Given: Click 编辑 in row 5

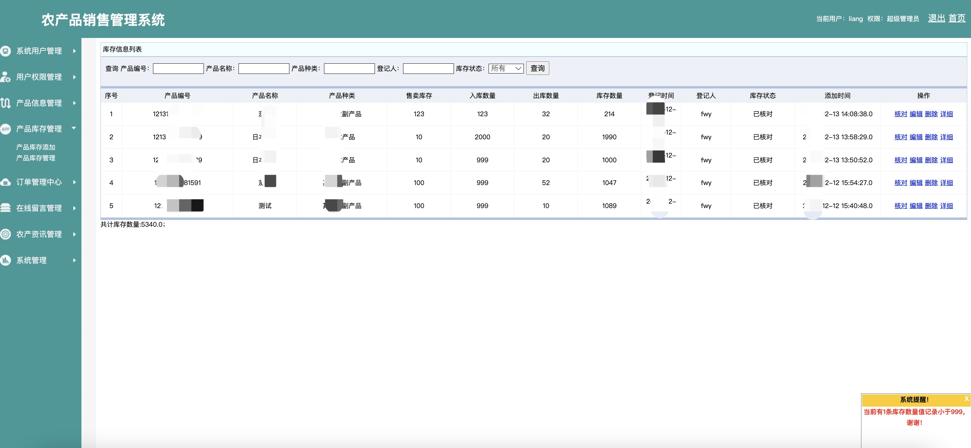Looking at the screenshot, I should pyautogui.click(x=916, y=206).
